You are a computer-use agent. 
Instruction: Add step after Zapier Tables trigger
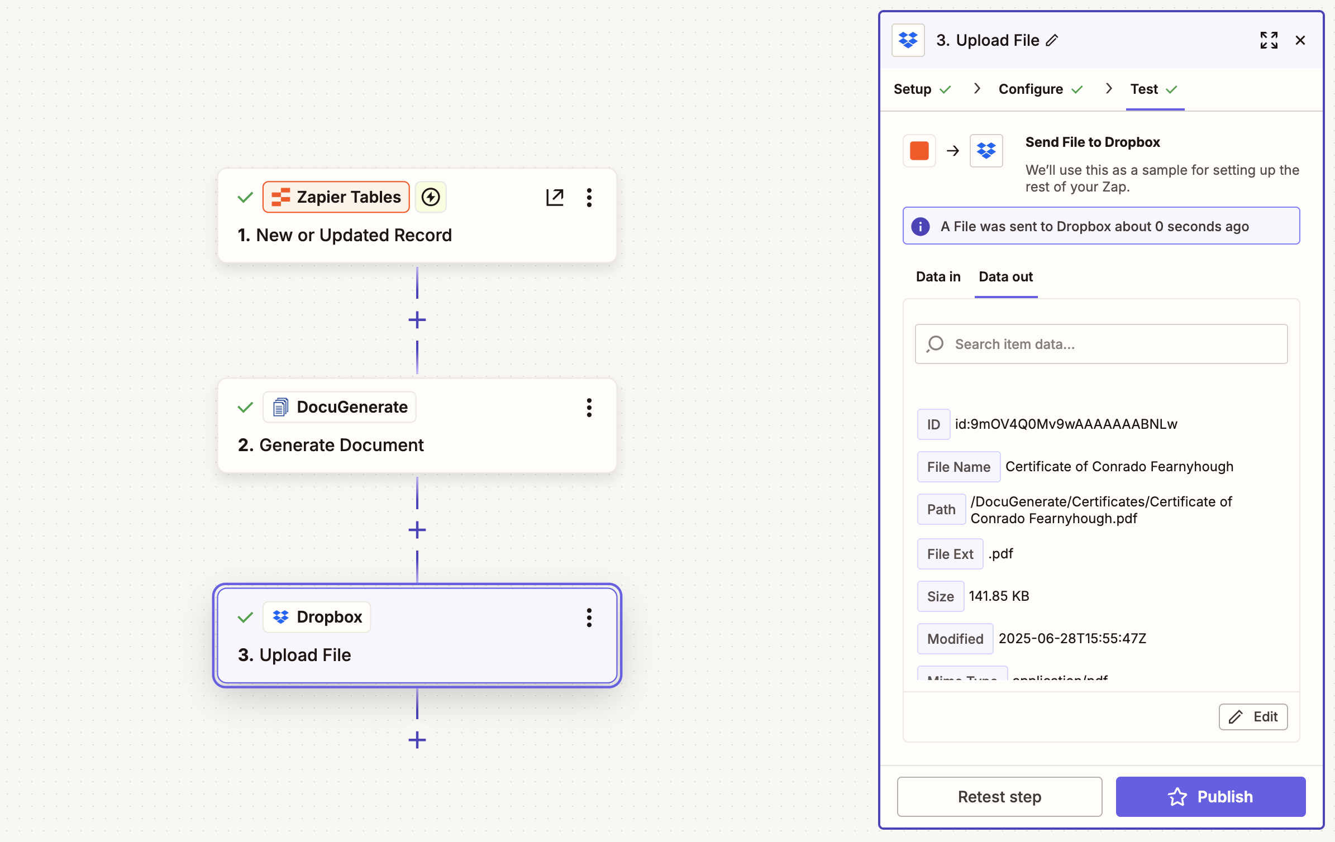pyautogui.click(x=417, y=320)
